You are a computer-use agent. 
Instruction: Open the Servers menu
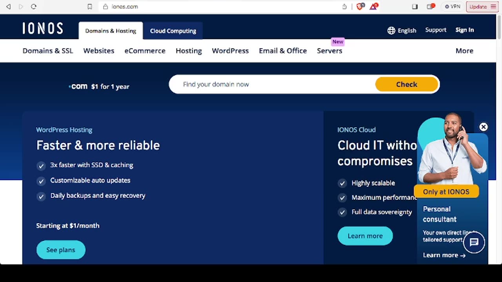(x=329, y=51)
